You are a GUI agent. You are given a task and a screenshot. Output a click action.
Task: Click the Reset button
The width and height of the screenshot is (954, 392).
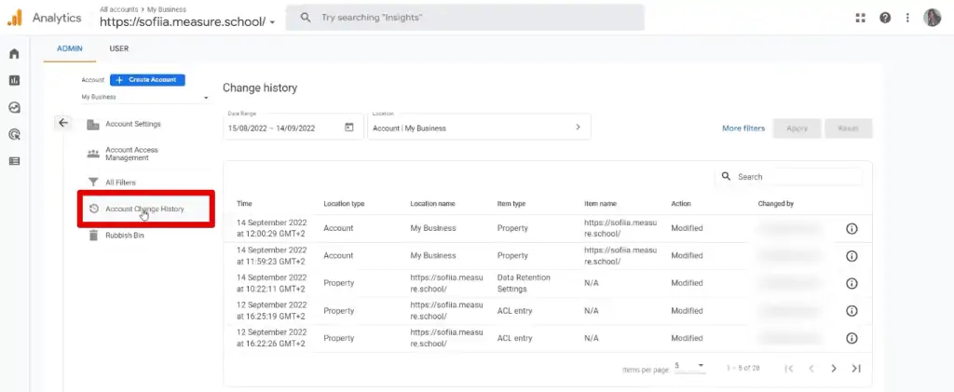[x=848, y=128]
